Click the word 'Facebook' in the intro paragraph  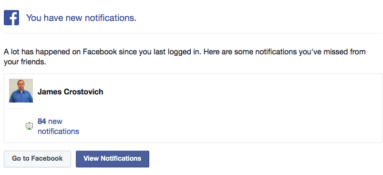(100, 52)
